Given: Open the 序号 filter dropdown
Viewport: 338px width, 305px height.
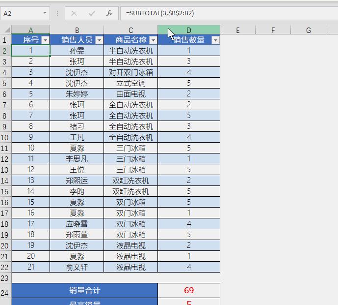Looking at the screenshot, I should click(45, 40).
